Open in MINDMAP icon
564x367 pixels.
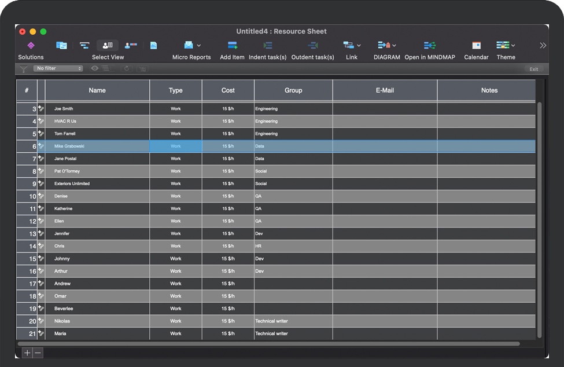[x=429, y=46]
